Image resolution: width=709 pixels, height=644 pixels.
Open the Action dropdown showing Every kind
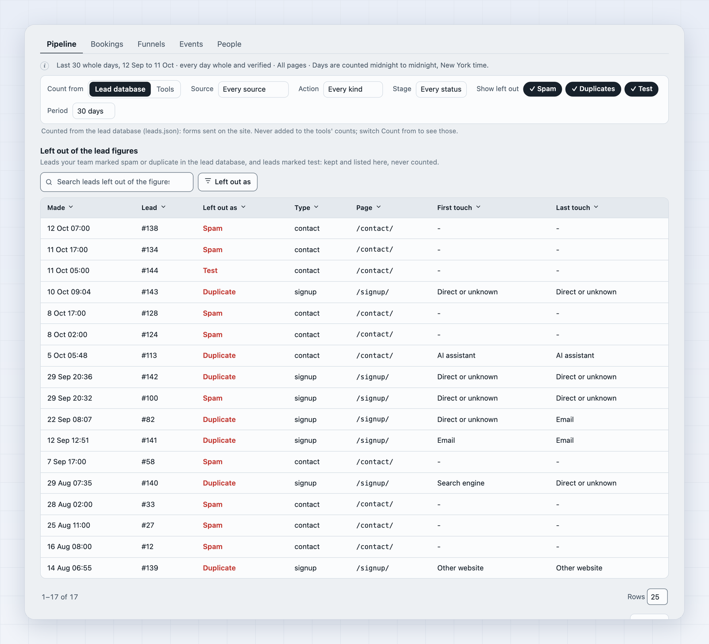[x=353, y=89]
